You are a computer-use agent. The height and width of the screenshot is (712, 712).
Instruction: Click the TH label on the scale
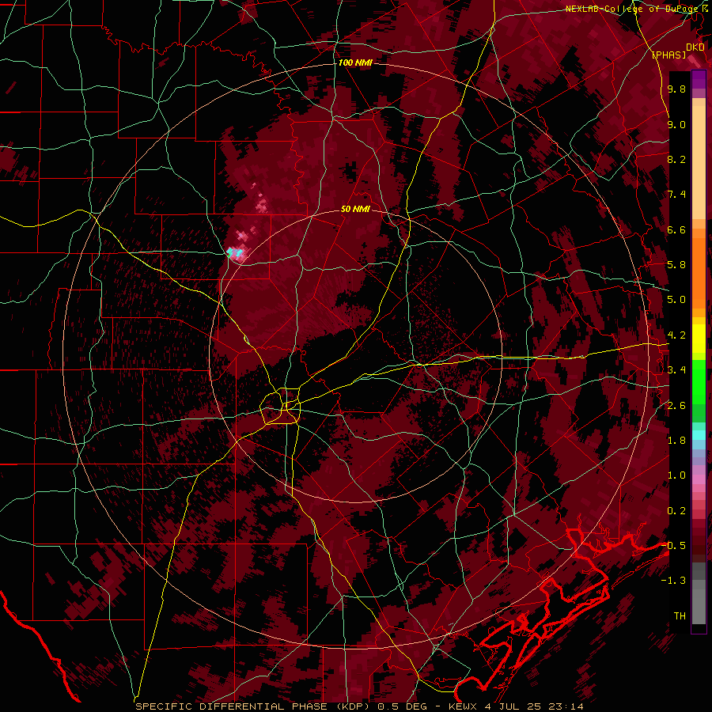(x=680, y=616)
